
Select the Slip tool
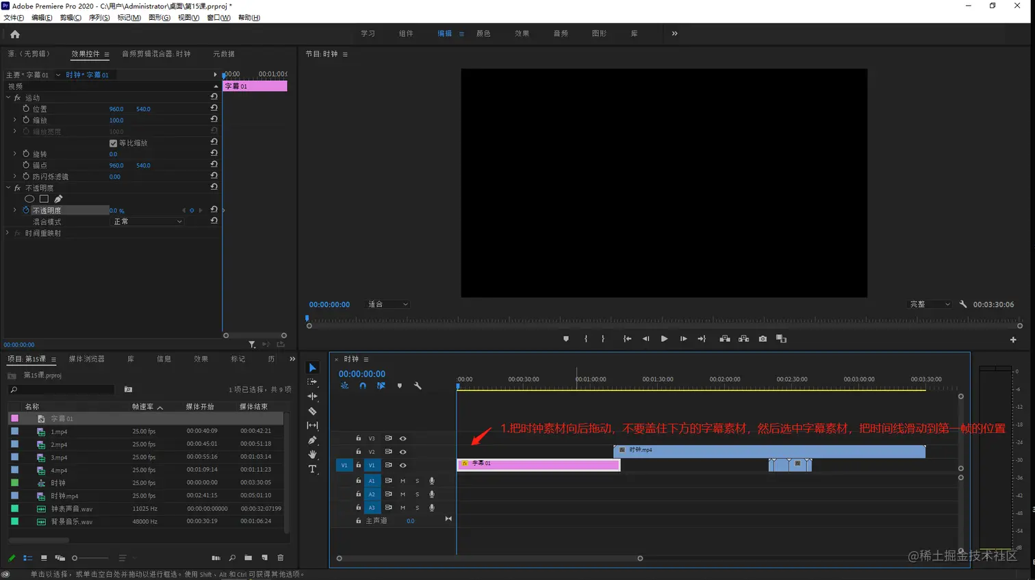[313, 425]
